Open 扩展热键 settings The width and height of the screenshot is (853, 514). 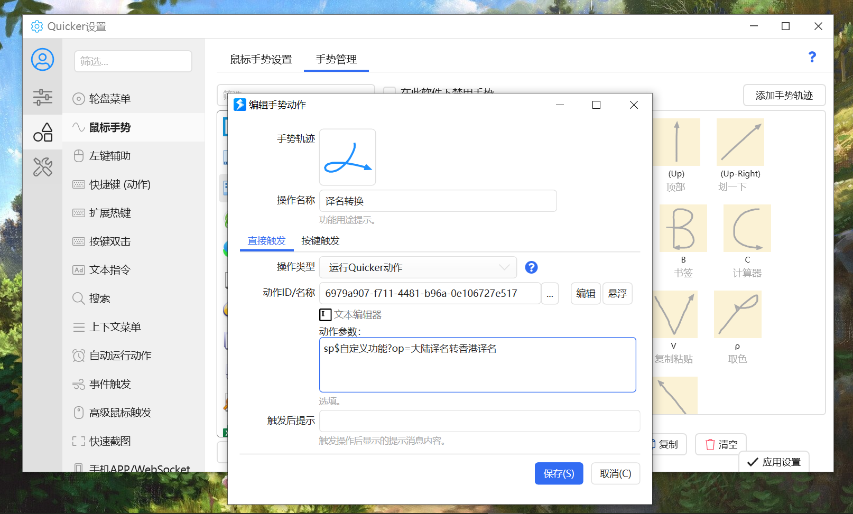[133, 213]
